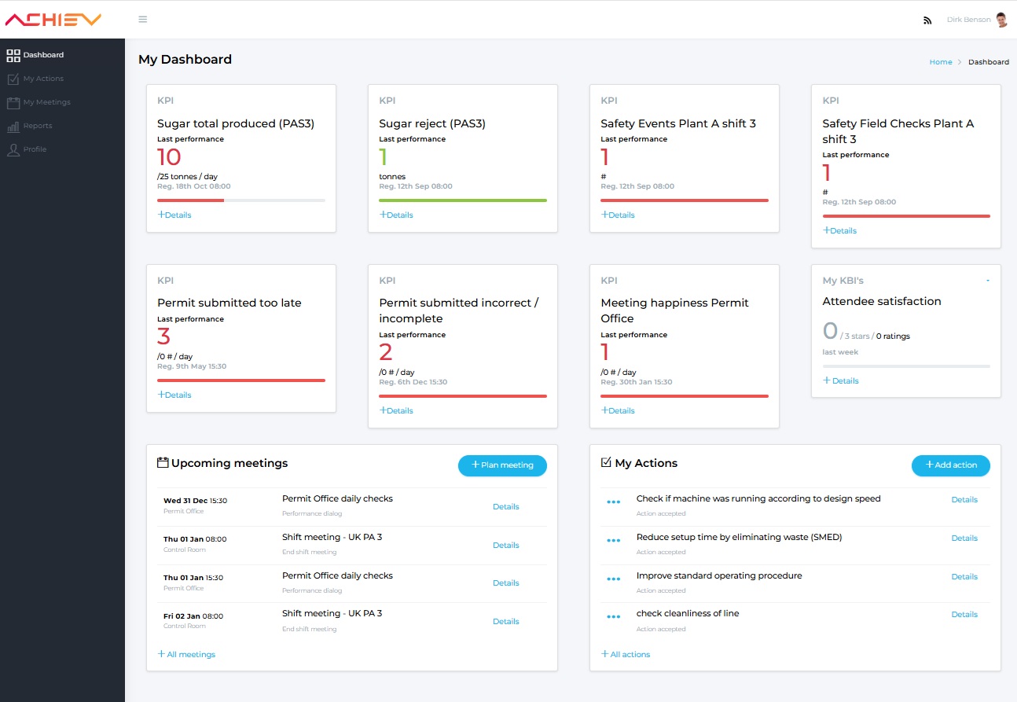Image resolution: width=1017 pixels, height=702 pixels.
Task: View all meetings link
Action: coord(186,654)
